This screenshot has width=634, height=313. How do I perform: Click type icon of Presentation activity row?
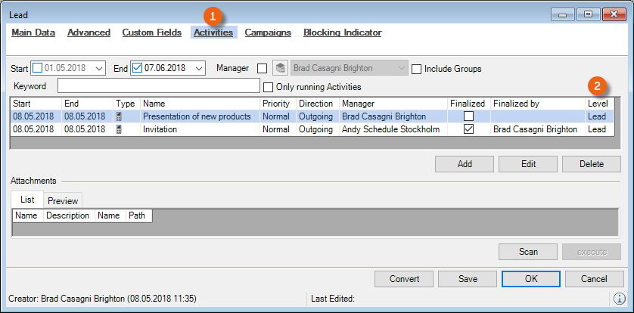(x=119, y=116)
